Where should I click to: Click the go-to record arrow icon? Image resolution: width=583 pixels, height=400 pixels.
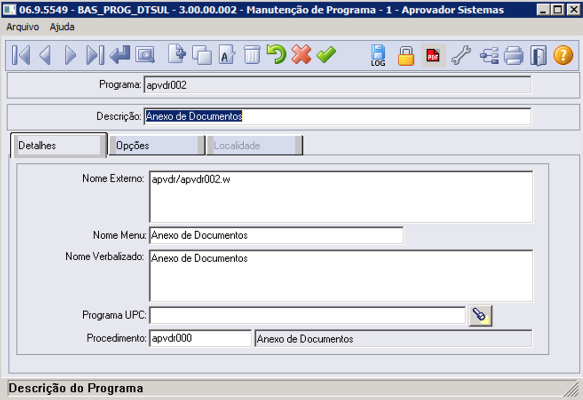(x=120, y=56)
